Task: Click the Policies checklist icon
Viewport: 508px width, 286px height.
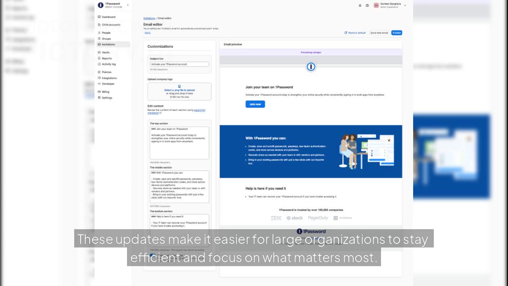Action: pos(99,72)
